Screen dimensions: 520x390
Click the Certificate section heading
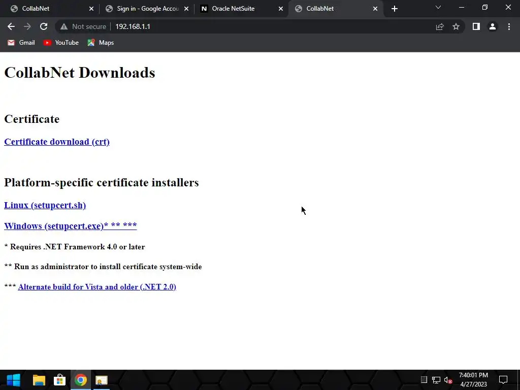coord(32,119)
